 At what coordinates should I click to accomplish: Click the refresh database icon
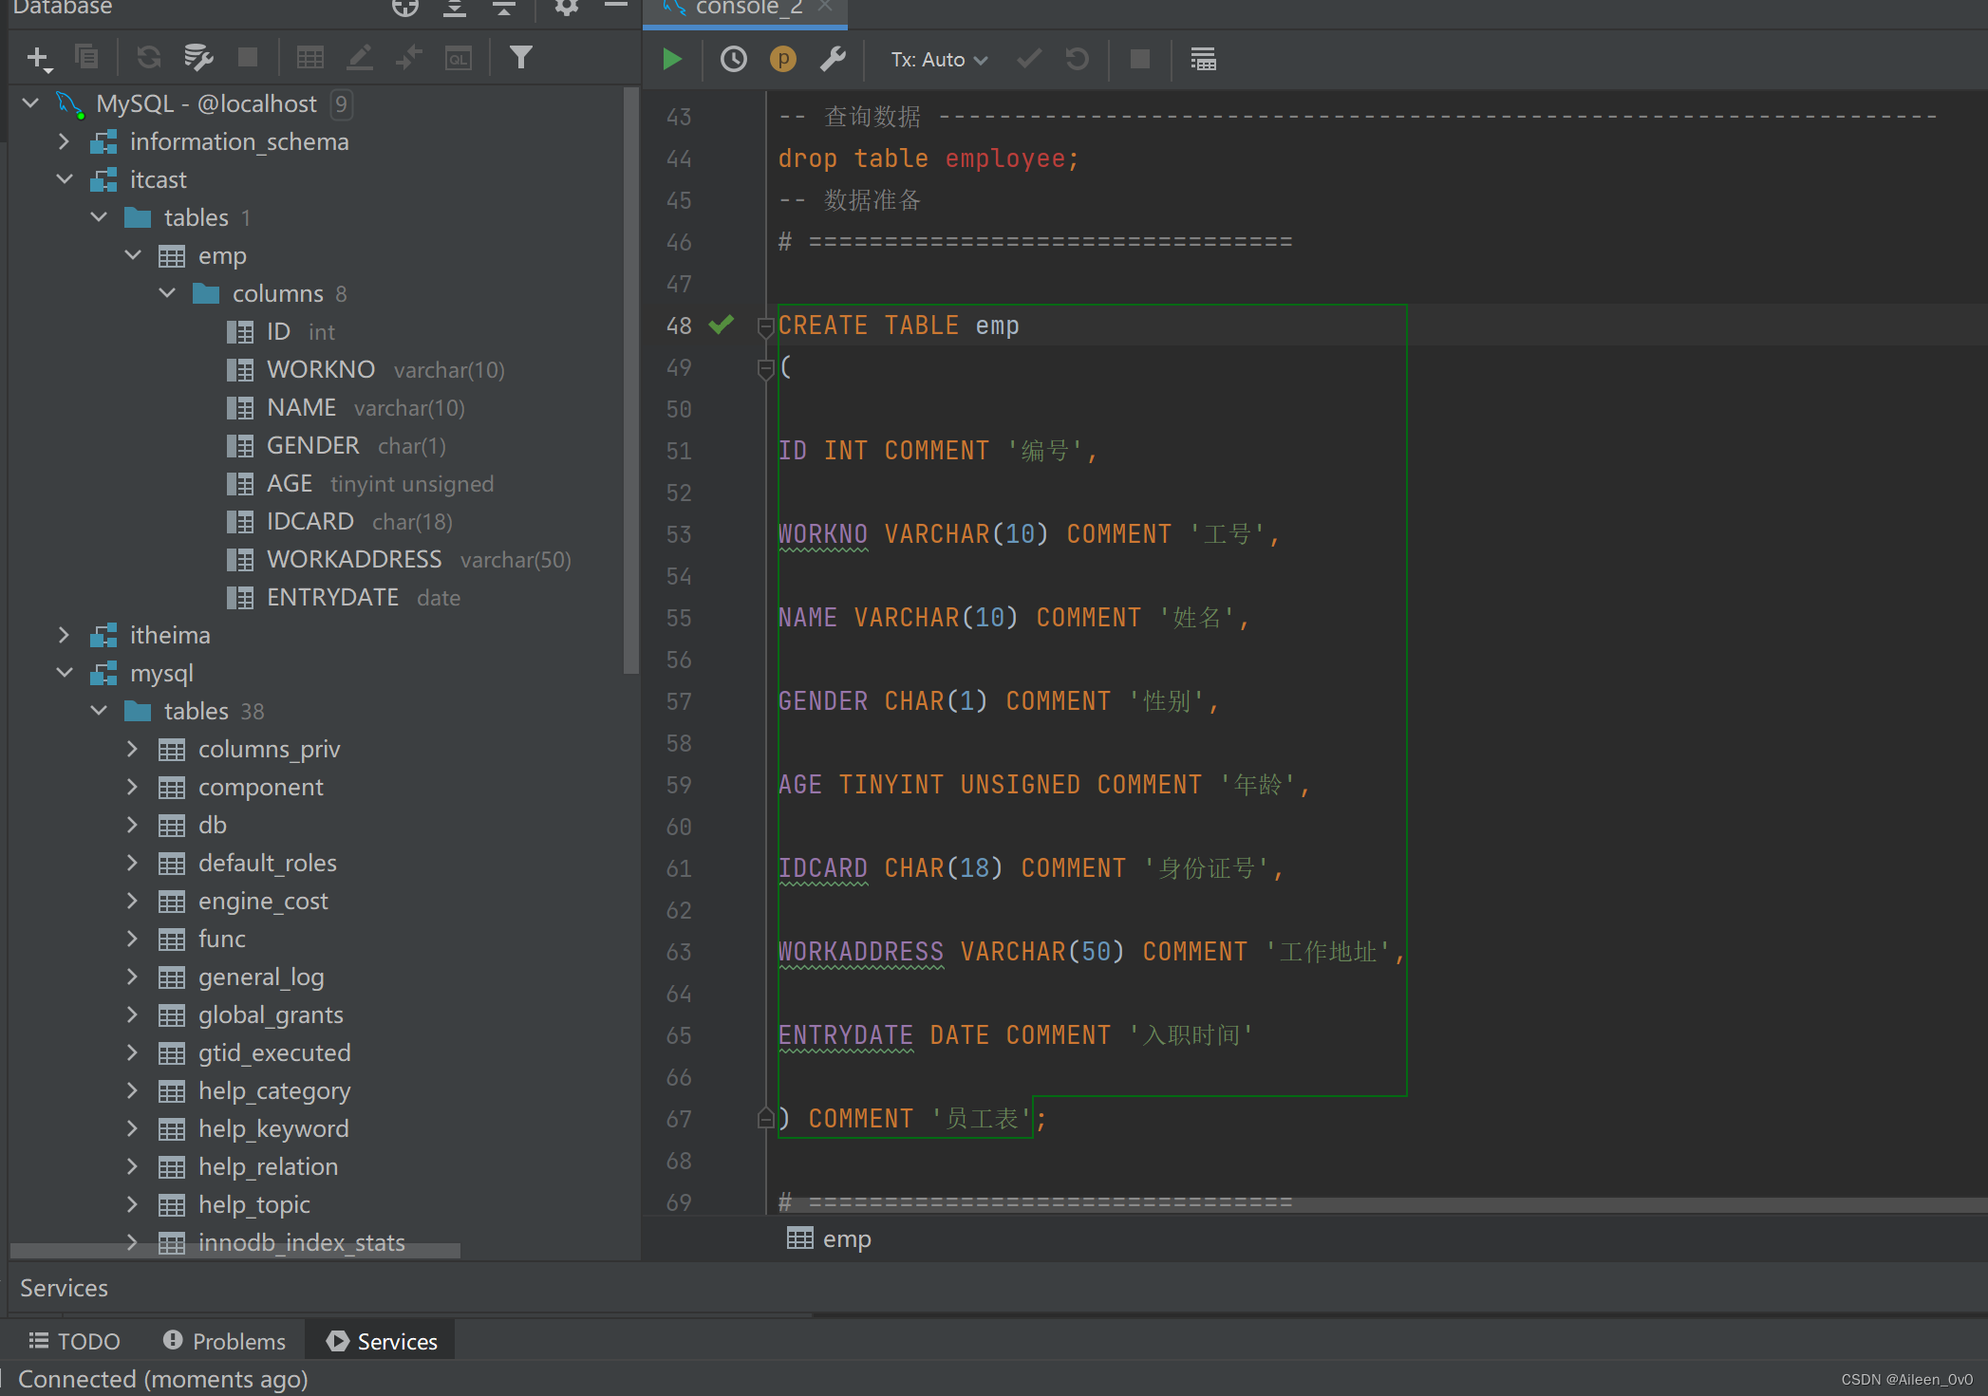[148, 58]
